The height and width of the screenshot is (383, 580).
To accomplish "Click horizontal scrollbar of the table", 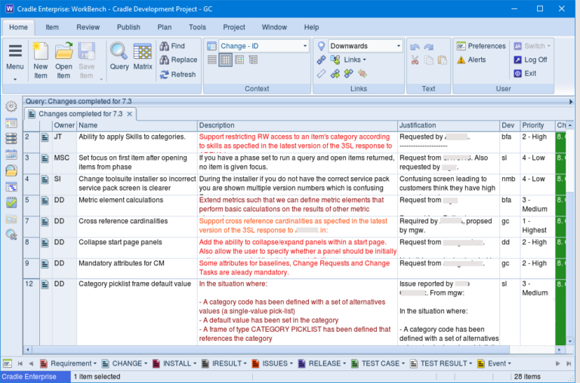I will click(x=271, y=349).
